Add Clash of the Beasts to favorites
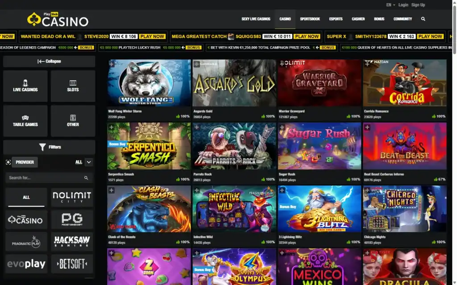Viewport: 457px width, 285px height. point(111,190)
